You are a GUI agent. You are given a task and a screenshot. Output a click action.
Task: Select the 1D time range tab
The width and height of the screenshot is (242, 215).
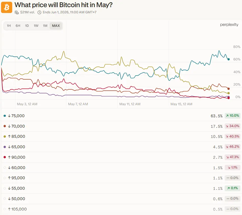tap(27, 26)
